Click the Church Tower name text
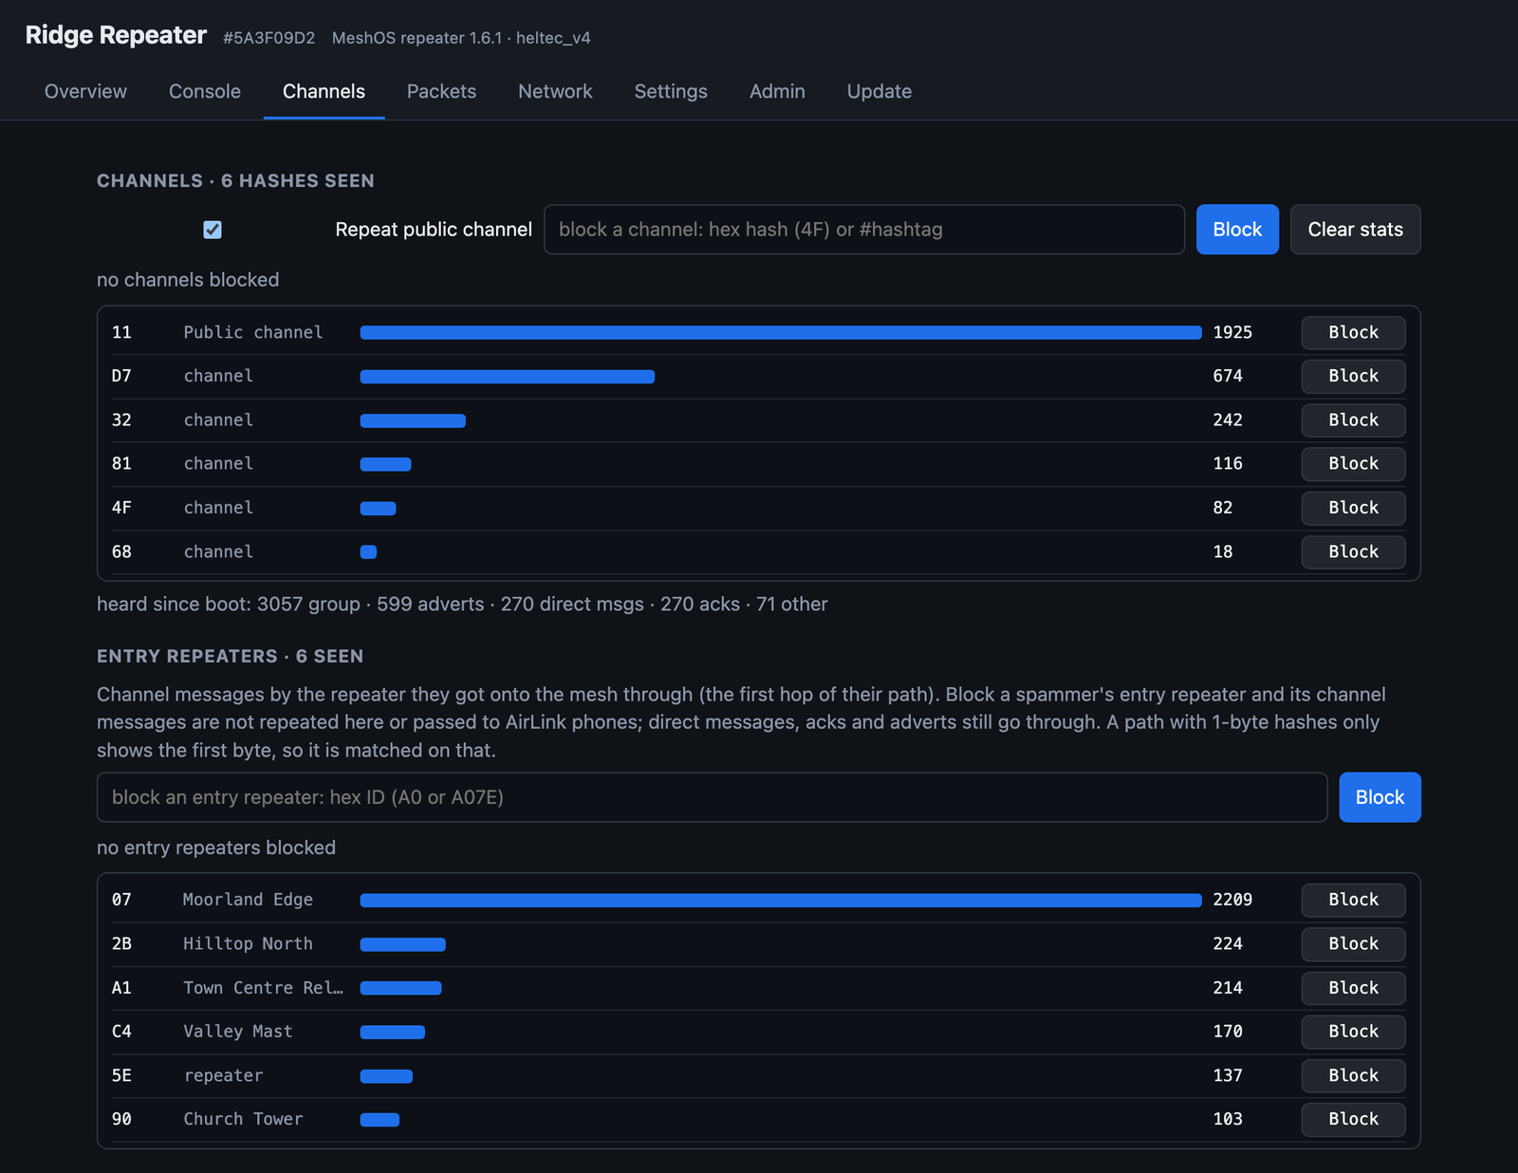 tap(243, 1119)
